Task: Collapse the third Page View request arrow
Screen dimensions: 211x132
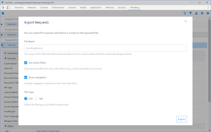Action: coord(2,45)
